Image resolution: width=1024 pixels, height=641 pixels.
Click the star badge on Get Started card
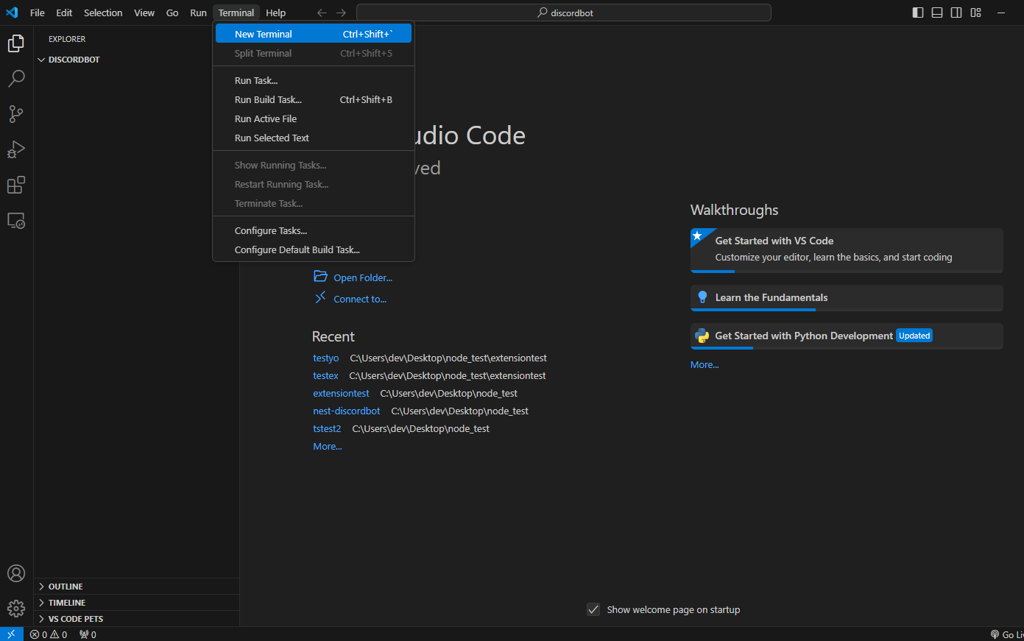point(697,235)
